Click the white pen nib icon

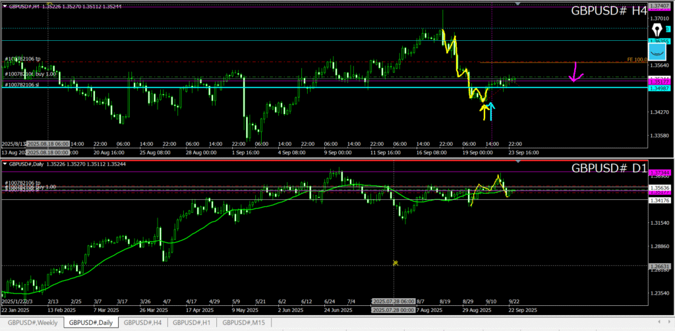pos(657,30)
